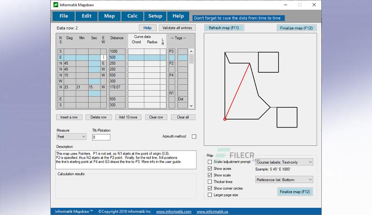This screenshot has height=215, width=372.
Task: Open www.informatik.us link
Action: pyautogui.click(x=212, y=211)
